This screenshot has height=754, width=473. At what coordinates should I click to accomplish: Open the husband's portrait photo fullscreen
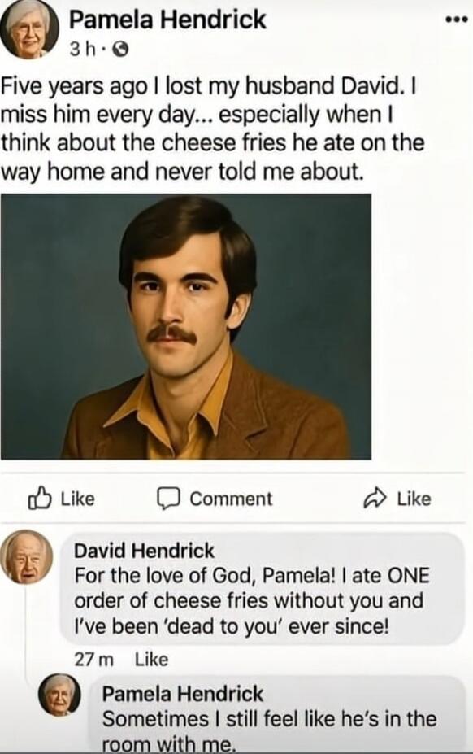point(192,324)
